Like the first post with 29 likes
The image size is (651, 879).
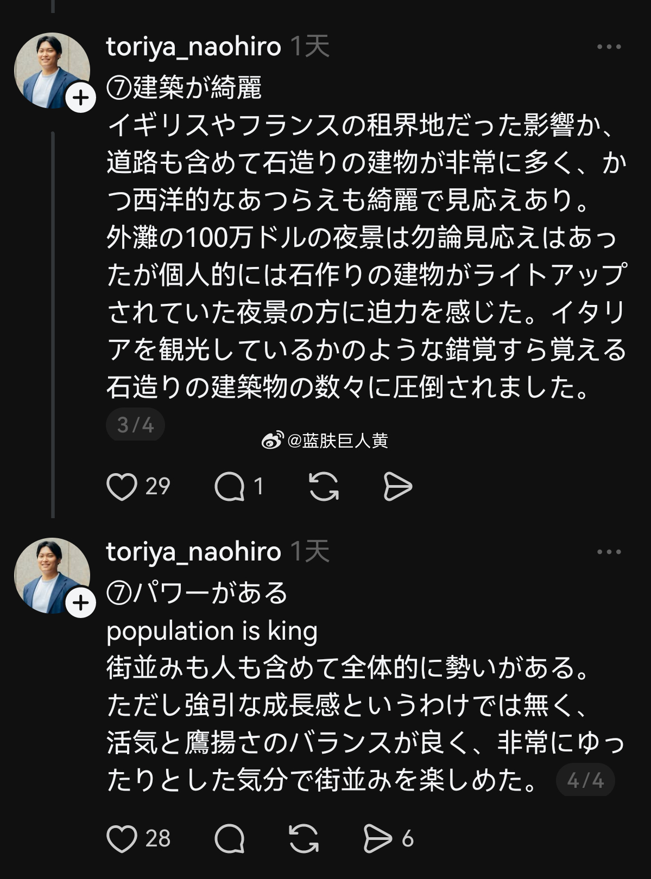[122, 486]
